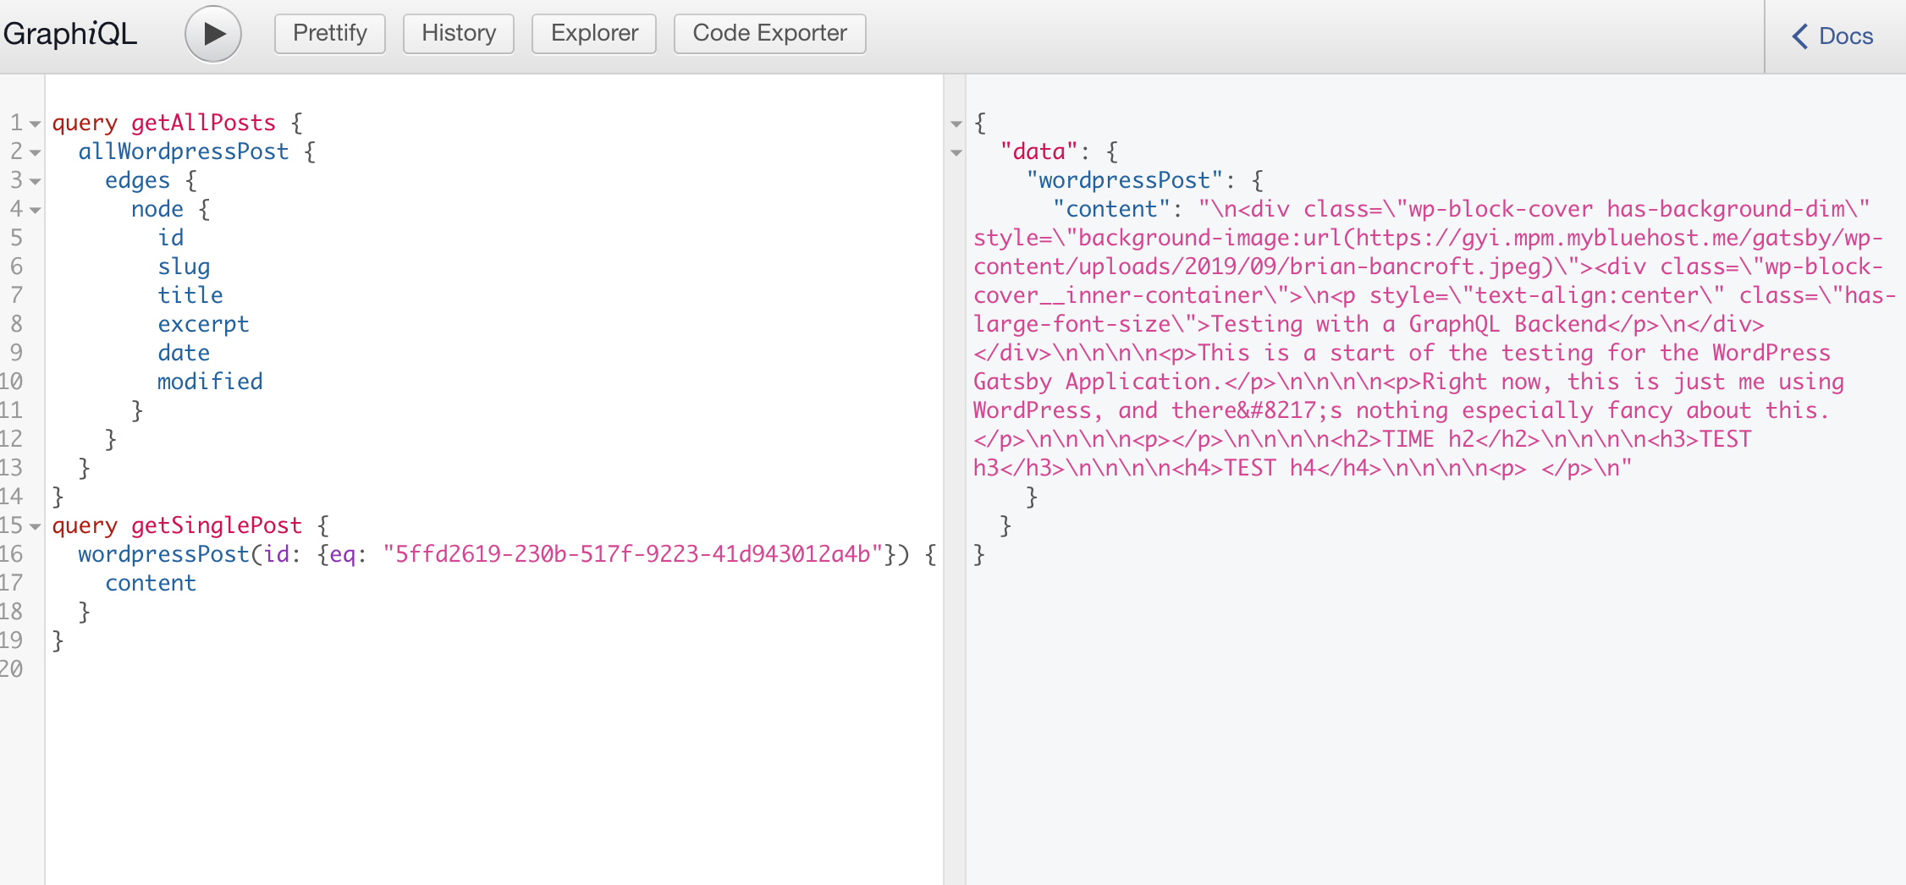Click the getAllPosts query name
The image size is (1906, 885).
click(x=203, y=123)
